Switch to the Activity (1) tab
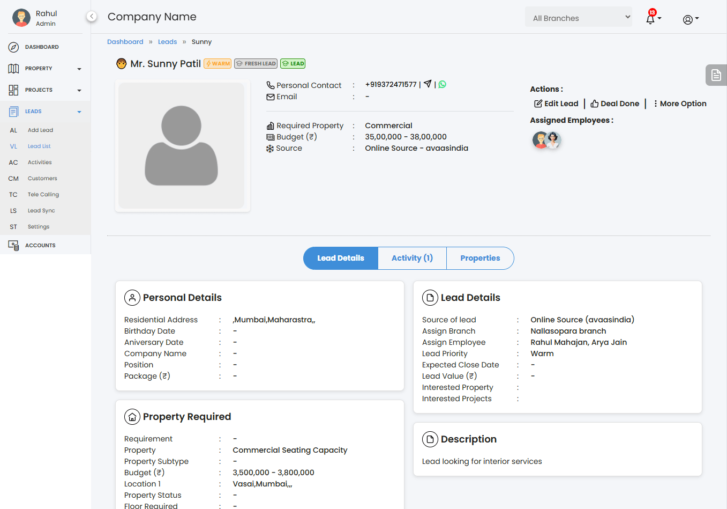 tap(411, 258)
